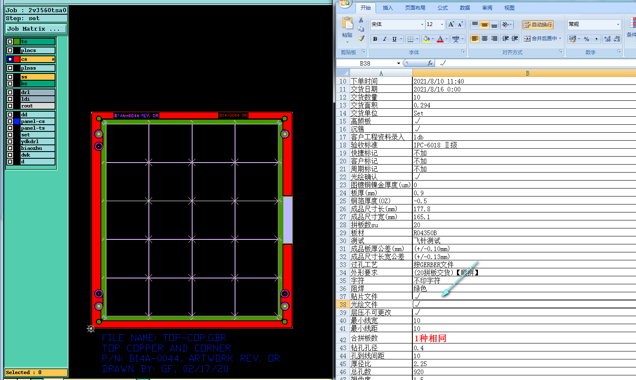Click the green color swatch of ts layer

click(x=17, y=42)
